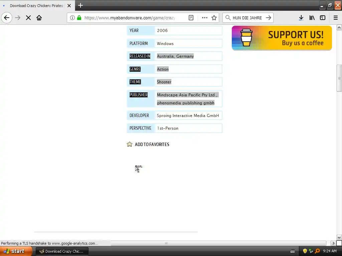Toggle reader view in address bar

[x=191, y=18]
